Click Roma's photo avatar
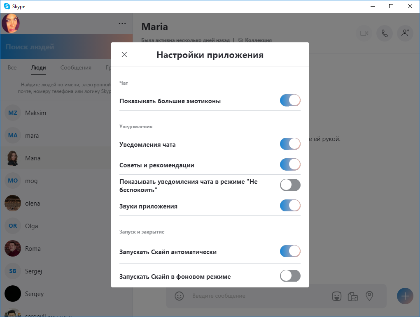420x317 pixels. pyautogui.click(x=13, y=248)
